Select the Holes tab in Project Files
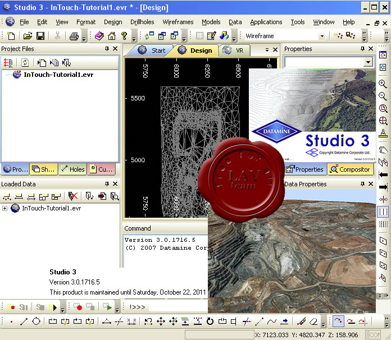 [73, 169]
